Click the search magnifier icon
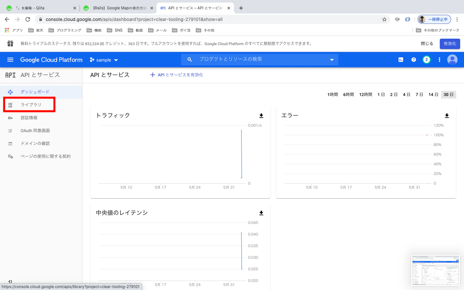 pos(189,60)
